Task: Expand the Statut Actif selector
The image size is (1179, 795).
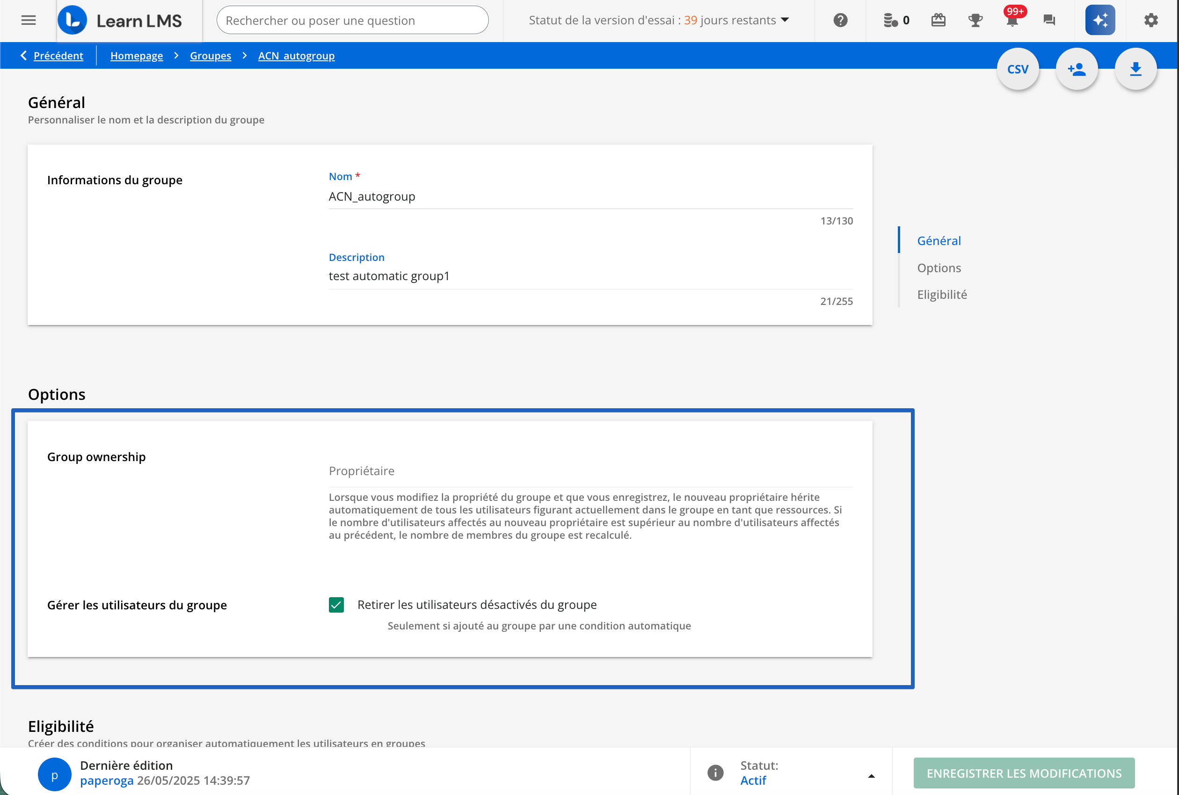Action: tap(871, 776)
